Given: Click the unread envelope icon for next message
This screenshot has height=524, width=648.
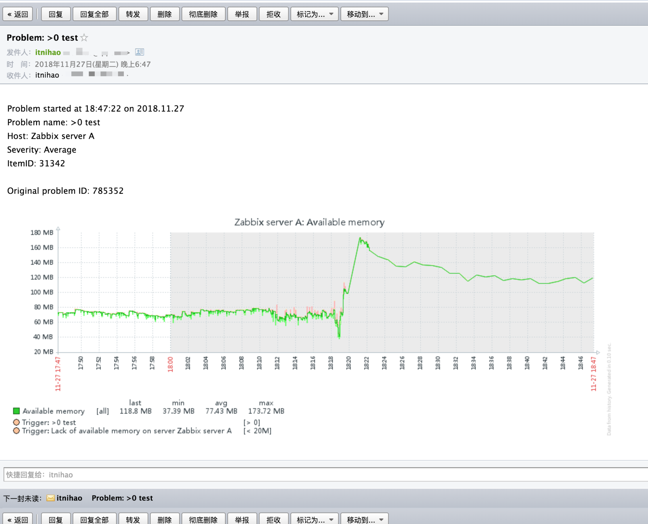Looking at the screenshot, I should point(50,498).
